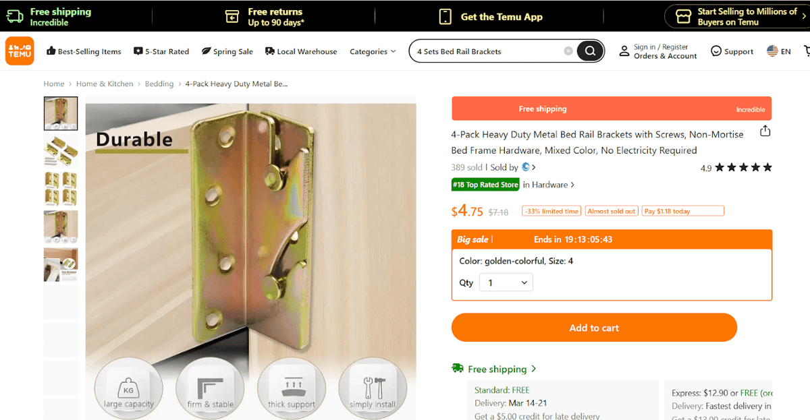Open Local Warehouse page
This screenshot has height=420, width=810.
pos(301,51)
